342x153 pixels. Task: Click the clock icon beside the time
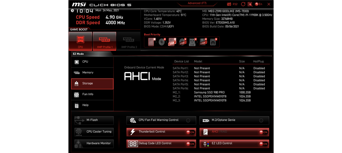[72, 11]
